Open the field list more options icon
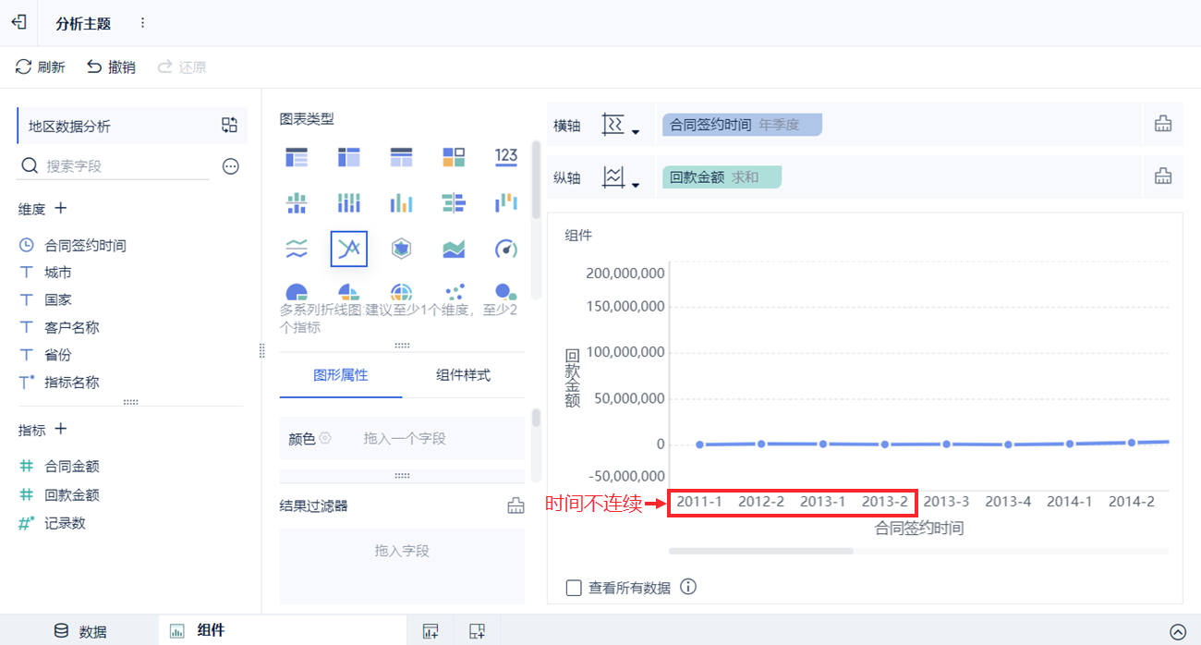 (231, 166)
